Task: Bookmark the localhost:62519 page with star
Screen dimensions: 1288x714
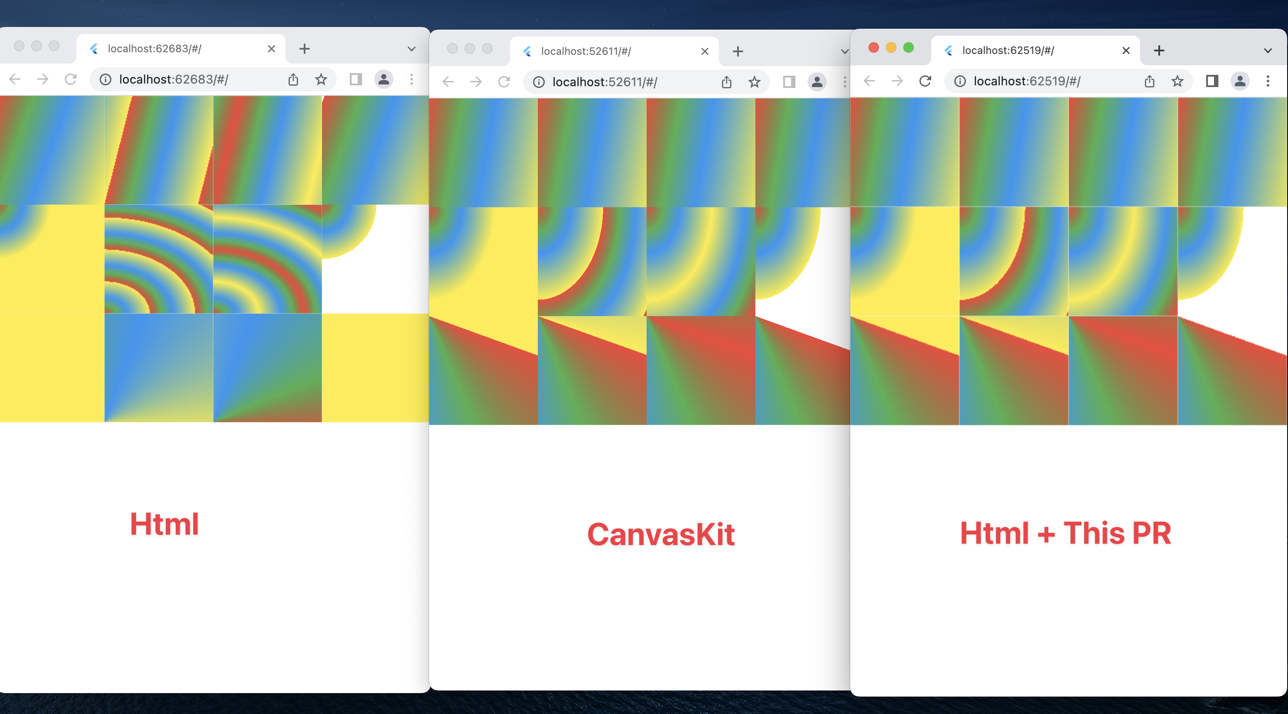Action: tap(1177, 81)
